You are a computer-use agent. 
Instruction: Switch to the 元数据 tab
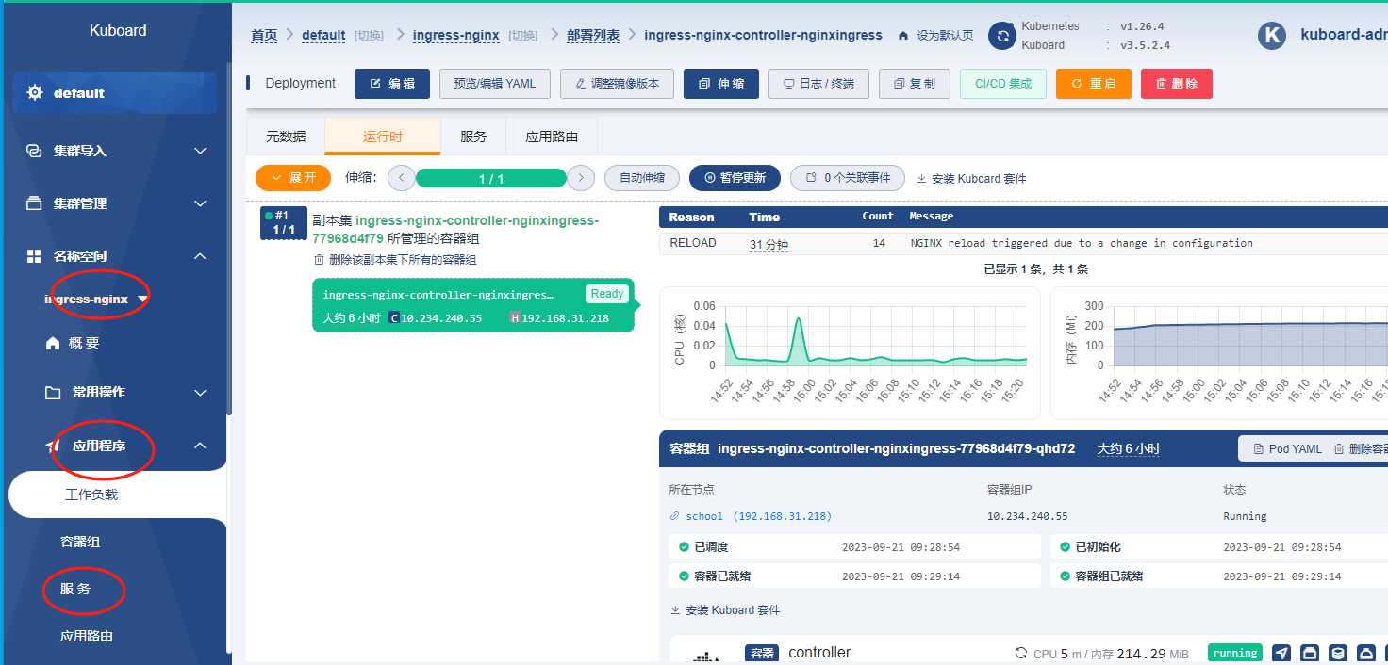pyautogui.click(x=286, y=137)
